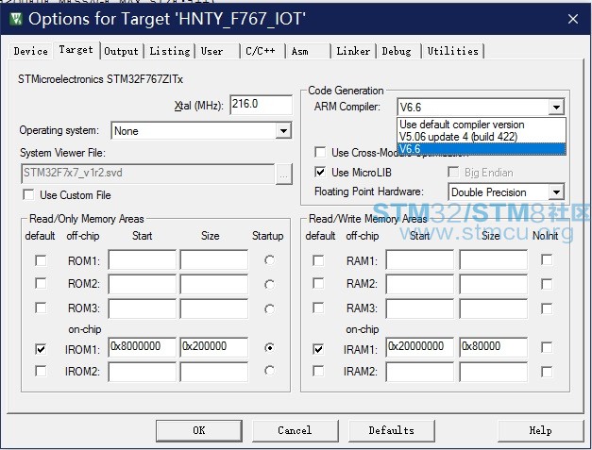The height and width of the screenshot is (450, 592).
Task: Go to the Listing tab
Action: [x=170, y=51]
